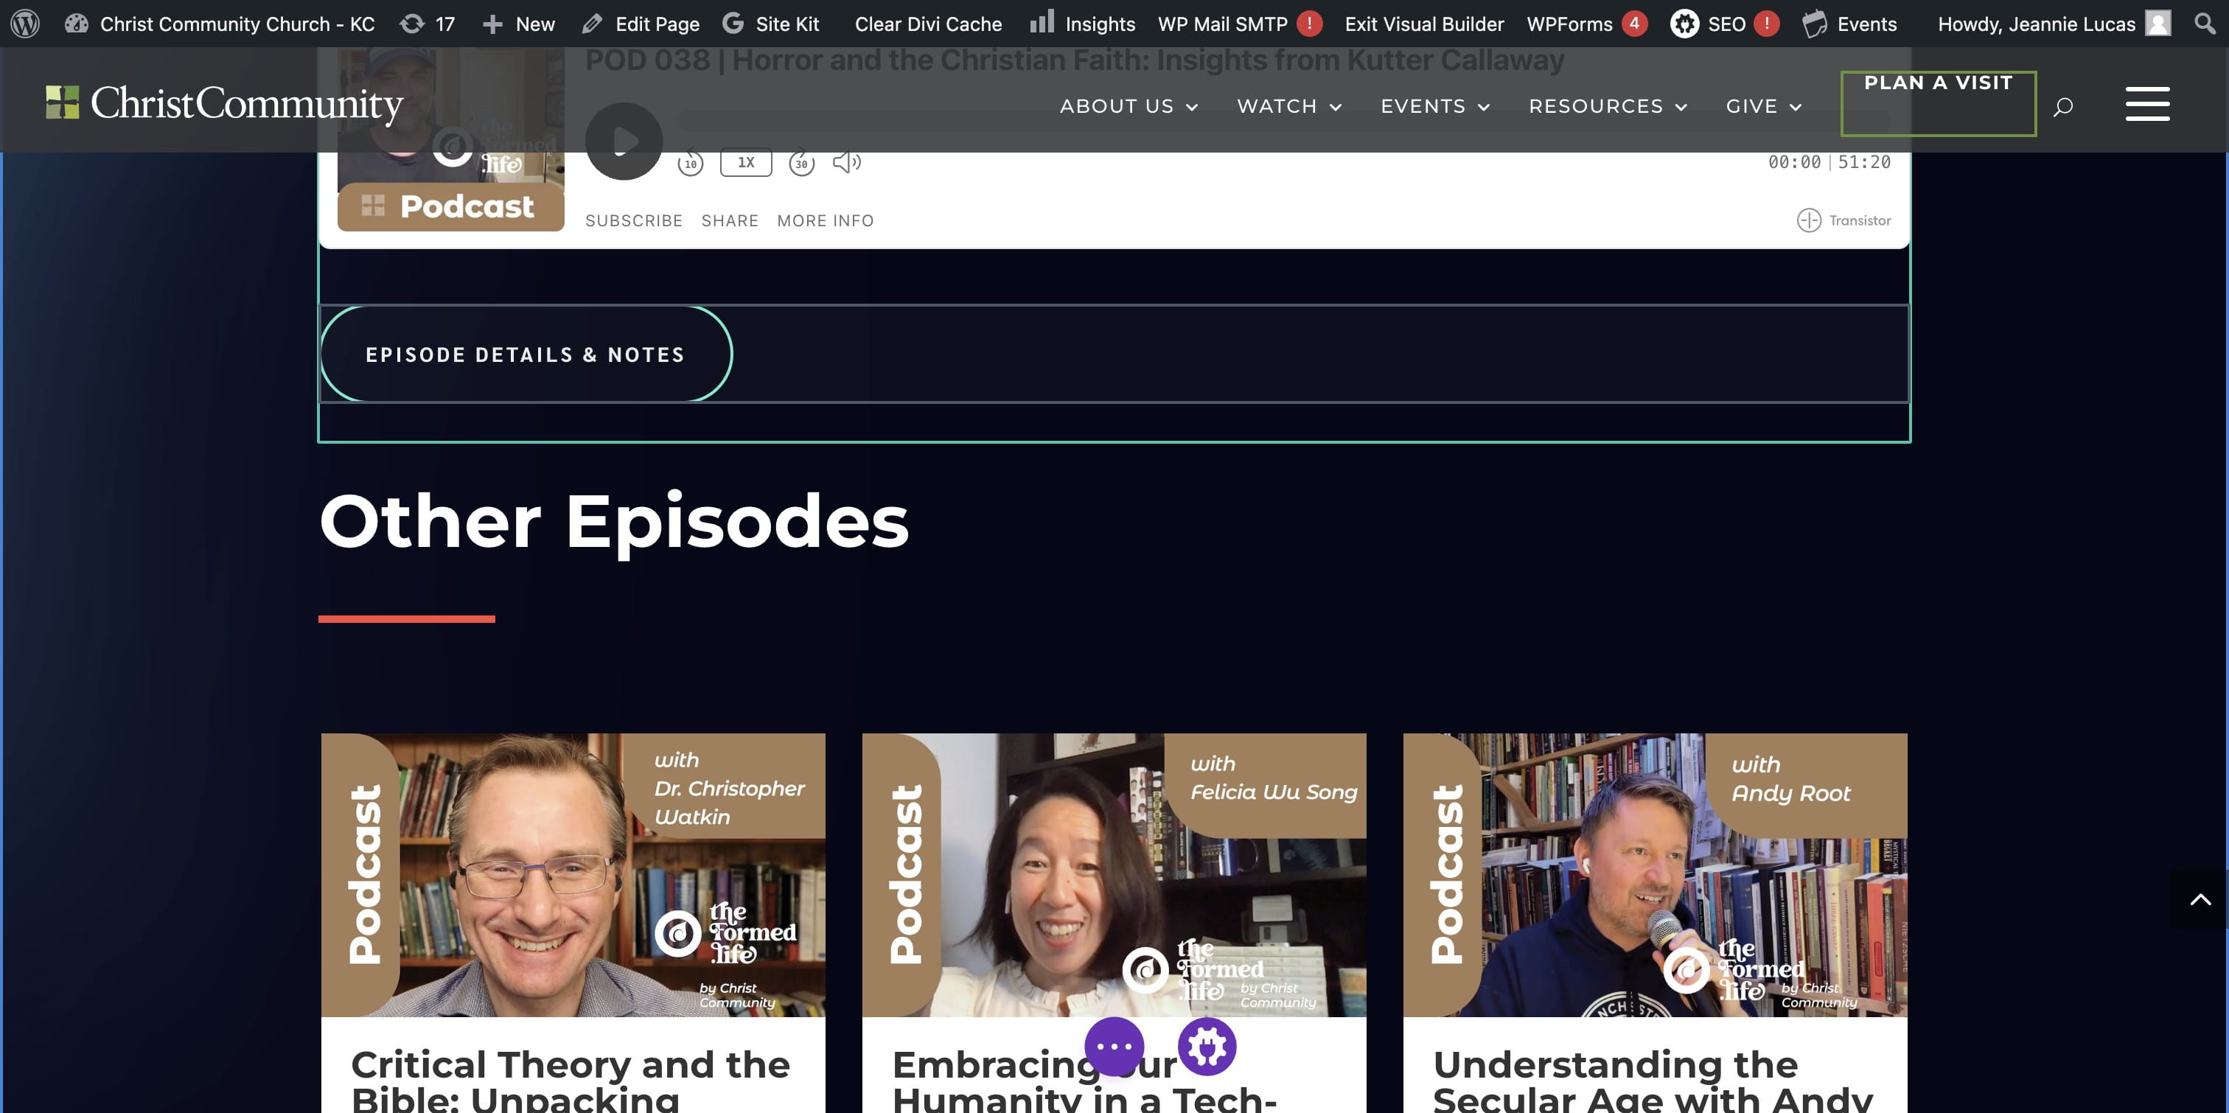Open the Understanding the Secular Age title
Viewport: 2229px width, 1113px height.
(x=1653, y=1080)
